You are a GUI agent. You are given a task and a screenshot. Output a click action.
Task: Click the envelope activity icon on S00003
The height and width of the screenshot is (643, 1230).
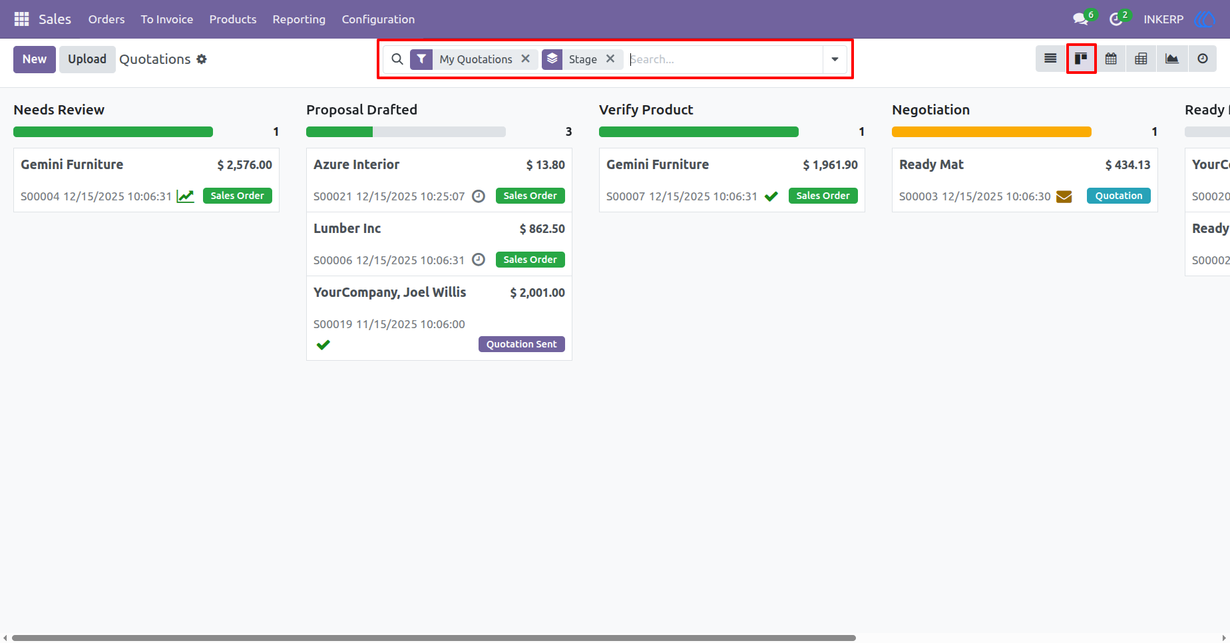click(1064, 196)
